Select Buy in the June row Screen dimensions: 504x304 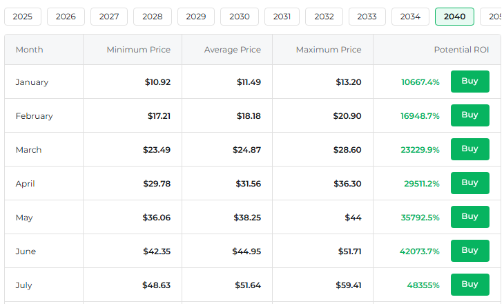tap(469, 251)
